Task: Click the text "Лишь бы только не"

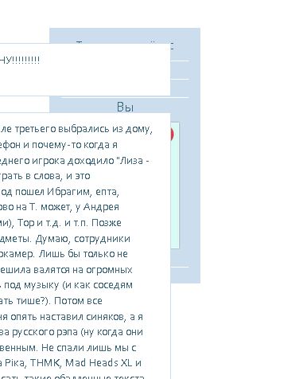Action: point(84,254)
